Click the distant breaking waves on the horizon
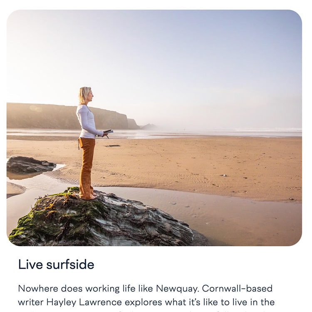 [269, 130]
